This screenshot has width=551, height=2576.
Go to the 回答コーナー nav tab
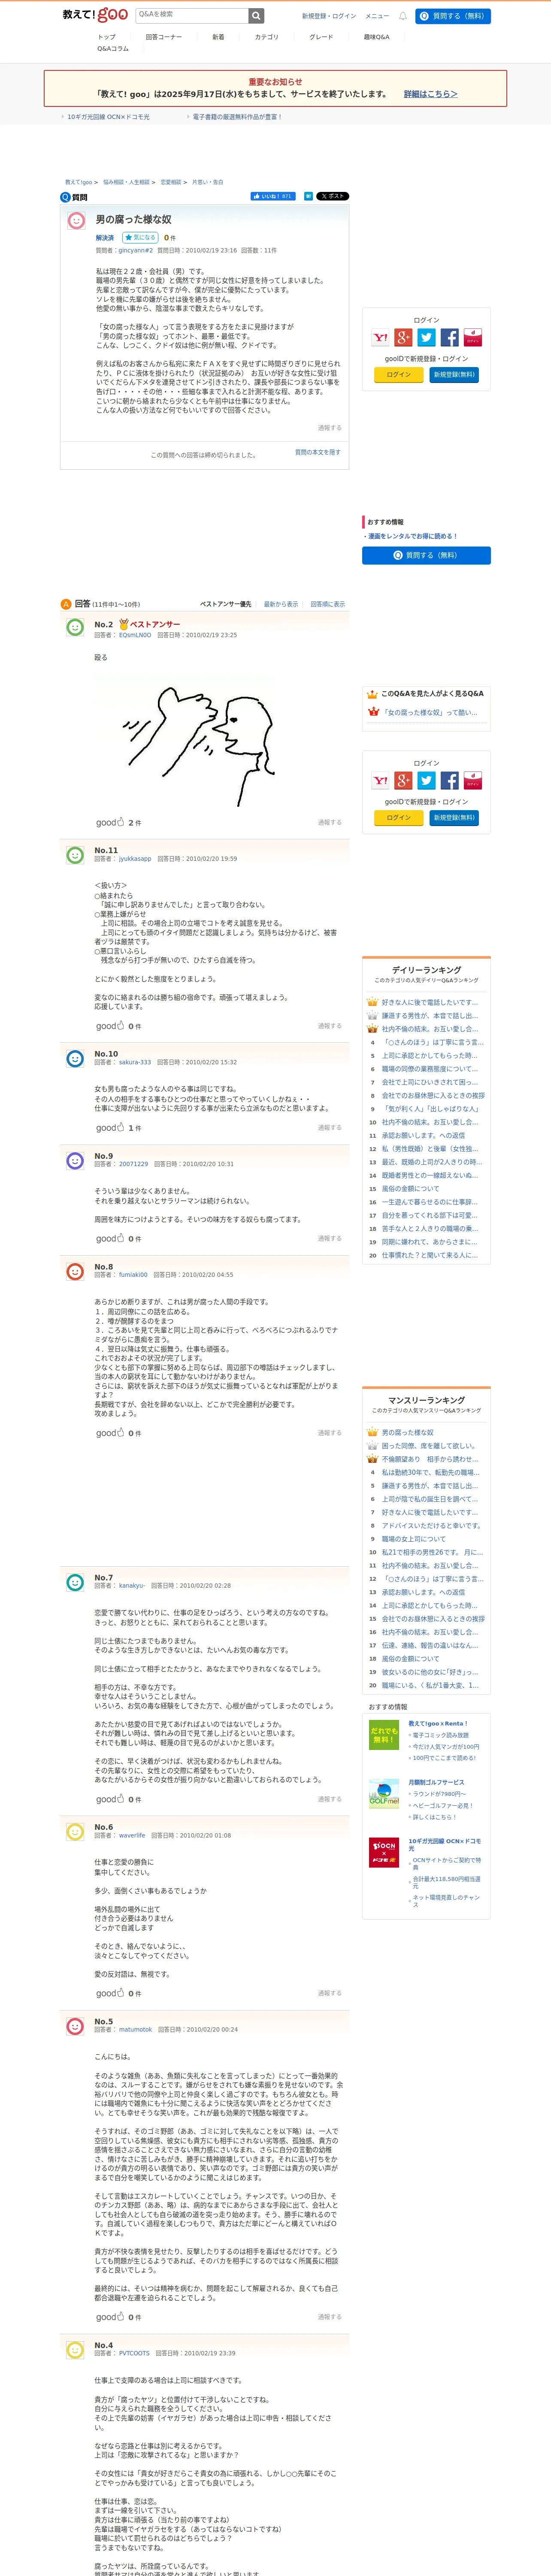click(x=164, y=37)
